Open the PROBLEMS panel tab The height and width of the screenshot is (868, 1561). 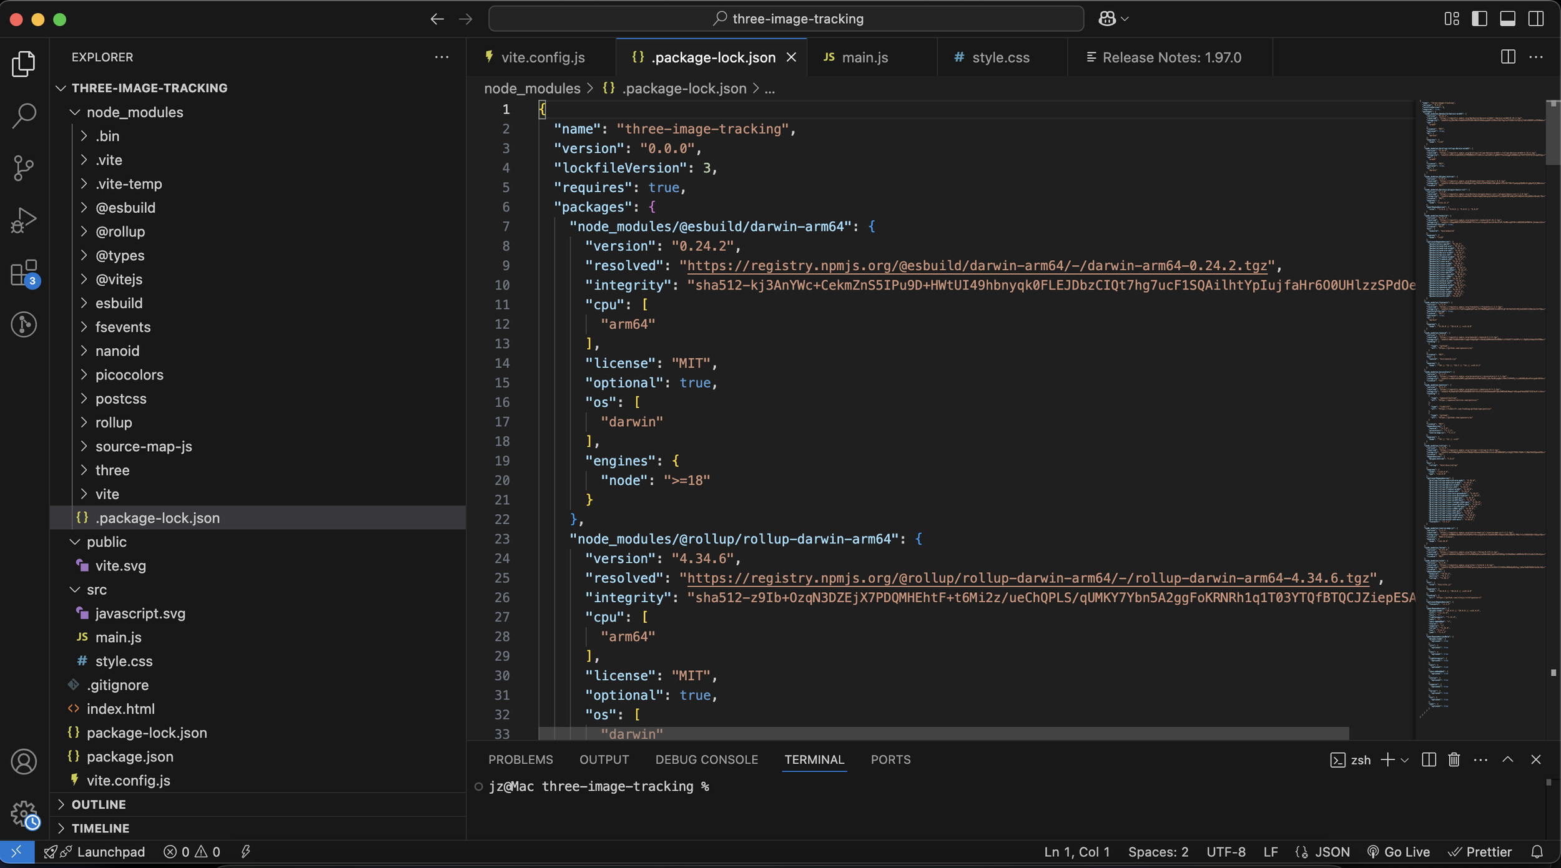(520, 759)
